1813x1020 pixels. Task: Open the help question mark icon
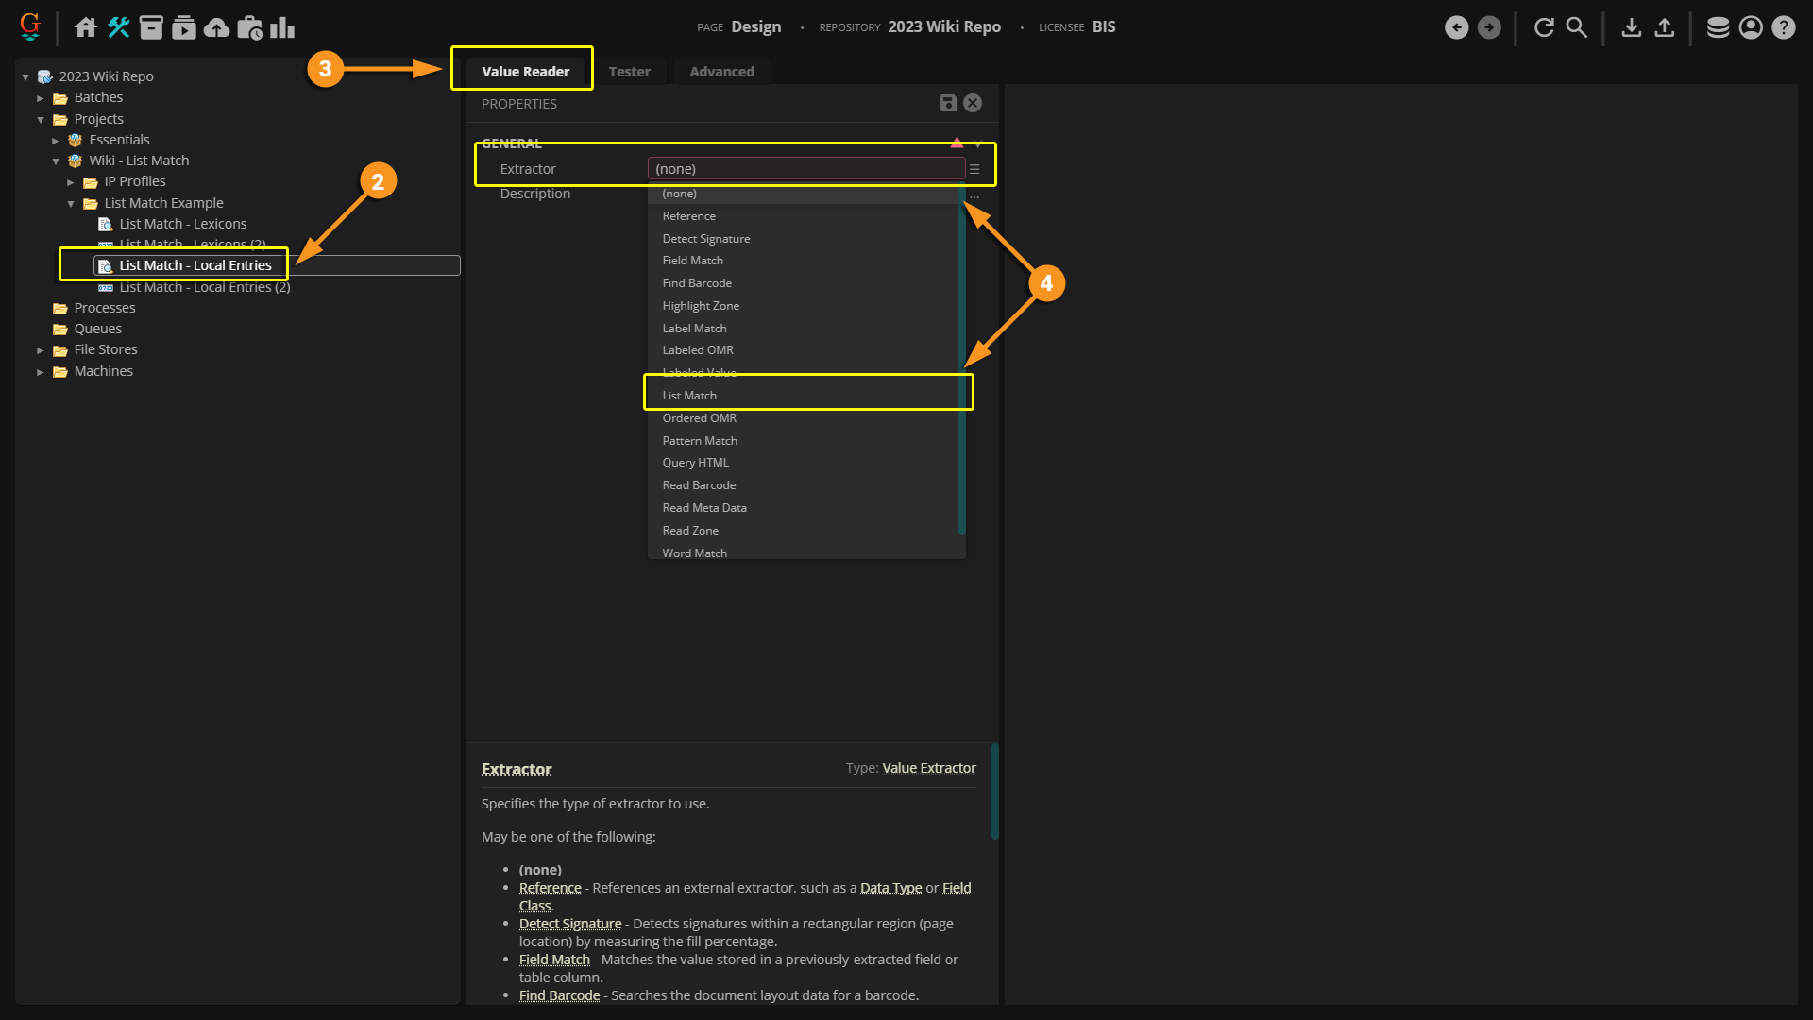[1783, 27]
